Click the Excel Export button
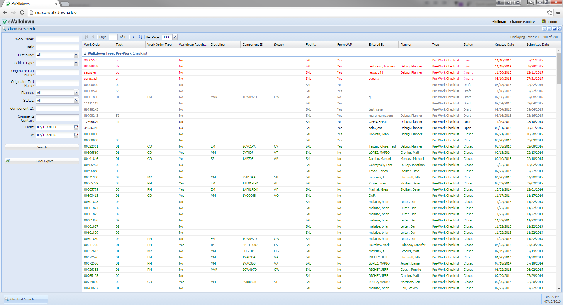Viewport: 563px width, 305px height. pyautogui.click(x=42, y=161)
